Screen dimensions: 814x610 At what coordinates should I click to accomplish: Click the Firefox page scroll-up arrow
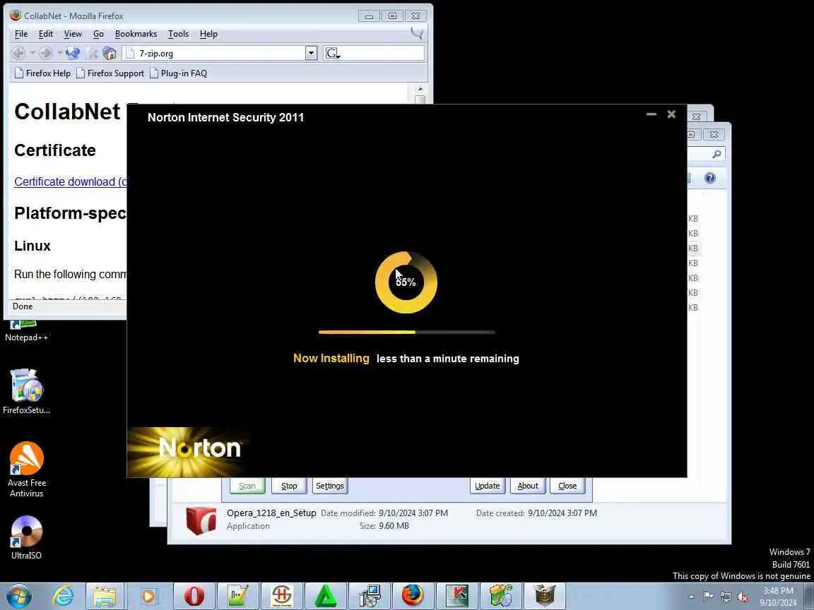click(x=420, y=89)
